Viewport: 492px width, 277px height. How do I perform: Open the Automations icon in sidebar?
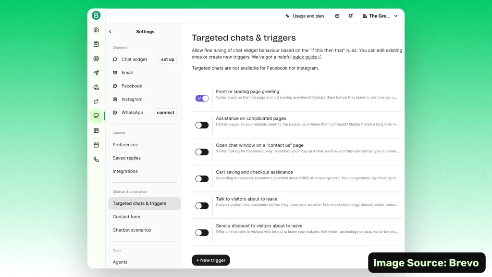pyautogui.click(x=96, y=88)
